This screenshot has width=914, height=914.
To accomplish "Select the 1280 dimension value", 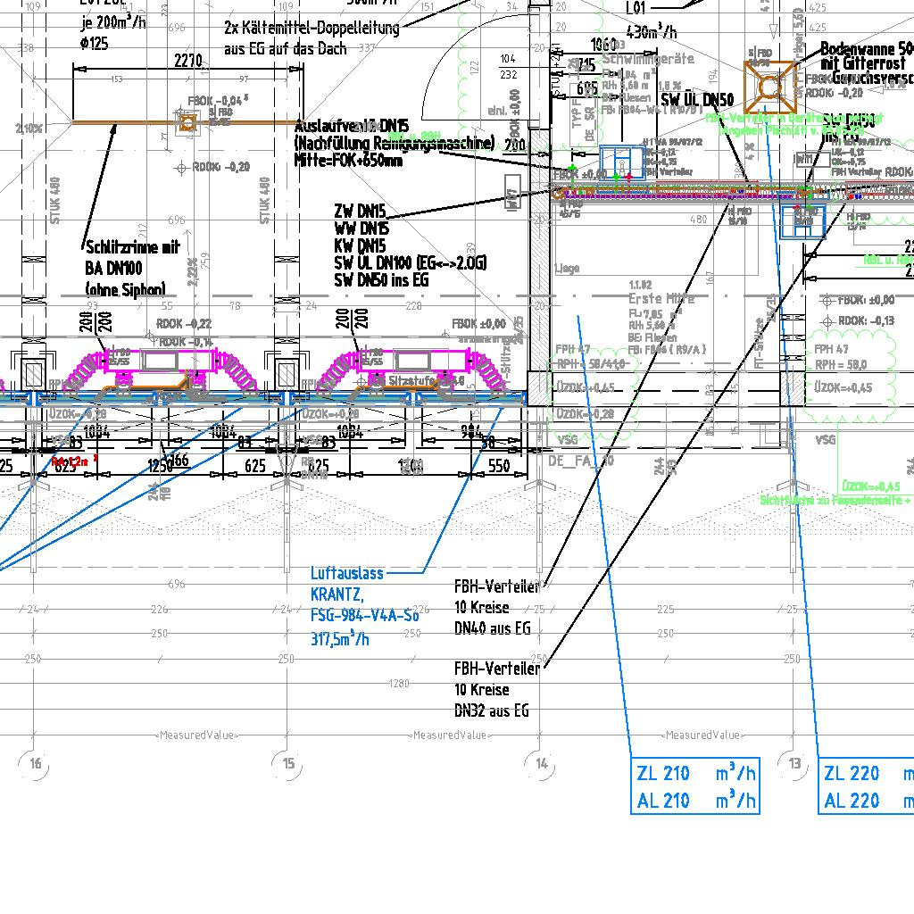I will tap(399, 683).
